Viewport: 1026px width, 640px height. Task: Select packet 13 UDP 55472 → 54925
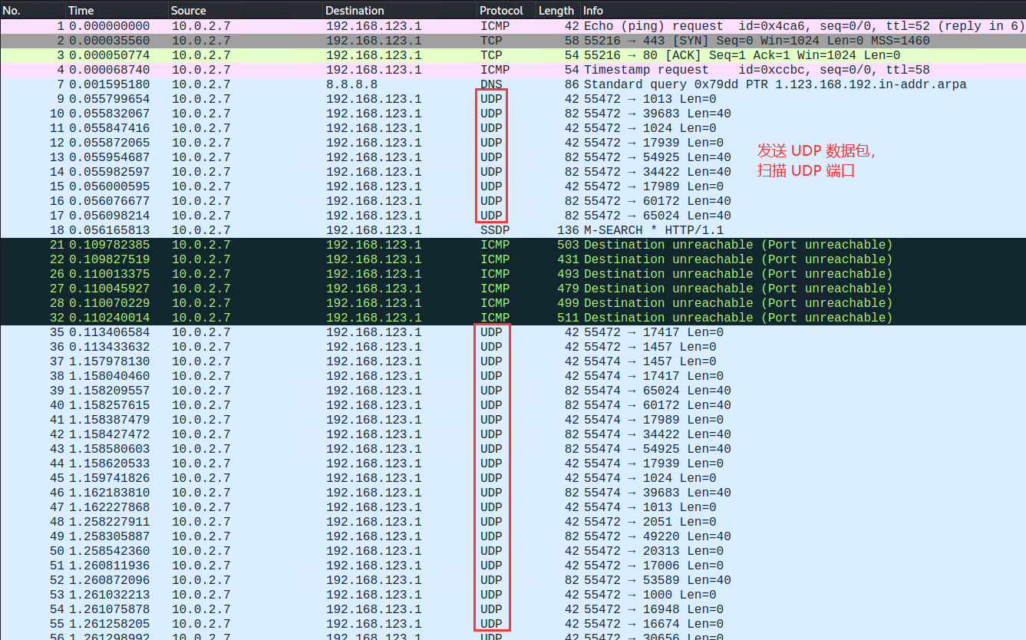click(x=513, y=157)
